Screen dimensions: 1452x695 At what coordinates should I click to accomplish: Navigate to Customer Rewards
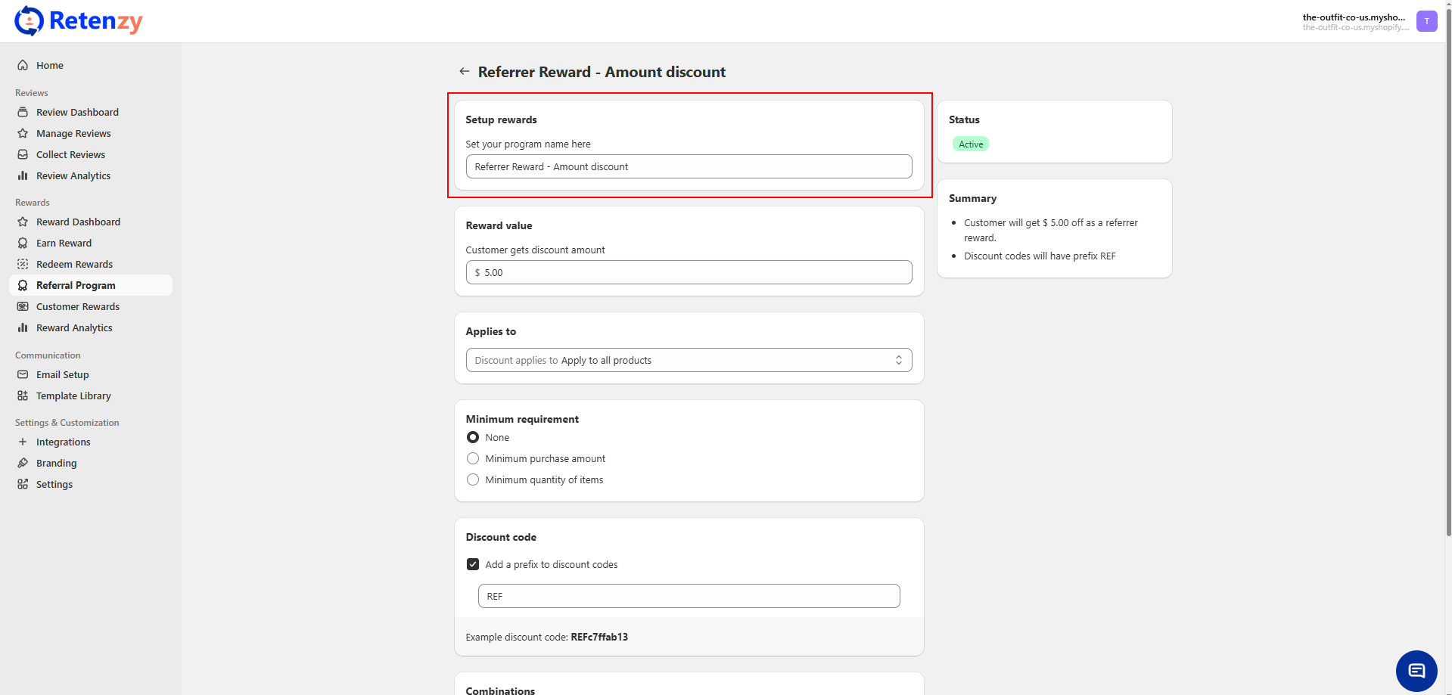(x=78, y=306)
